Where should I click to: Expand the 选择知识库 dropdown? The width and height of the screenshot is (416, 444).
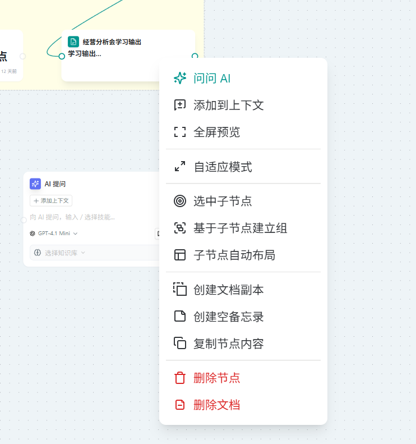coord(94,253)
